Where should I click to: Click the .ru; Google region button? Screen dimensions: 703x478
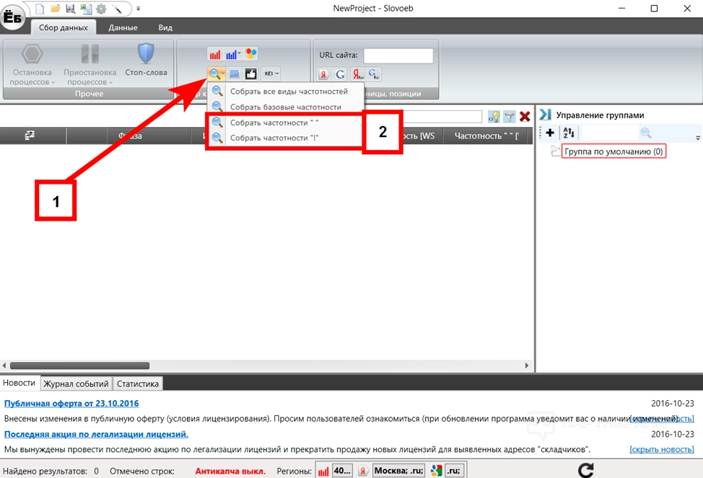click(454, 470)
